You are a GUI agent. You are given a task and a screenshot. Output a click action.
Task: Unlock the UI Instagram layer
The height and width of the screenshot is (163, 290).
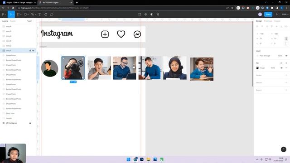coord(30,123)
